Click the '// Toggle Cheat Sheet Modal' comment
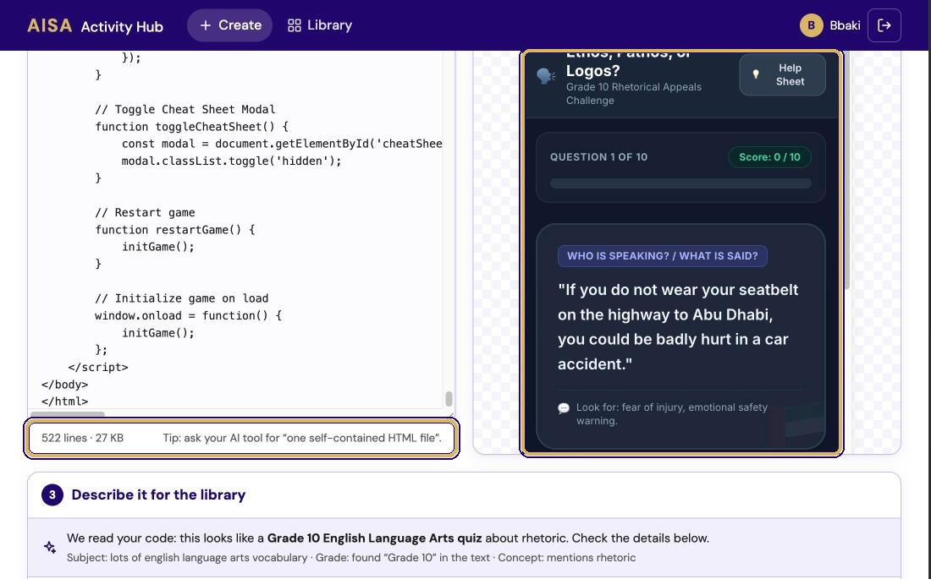The width and height of the screenshot is (931, 579). click(185, 109)
